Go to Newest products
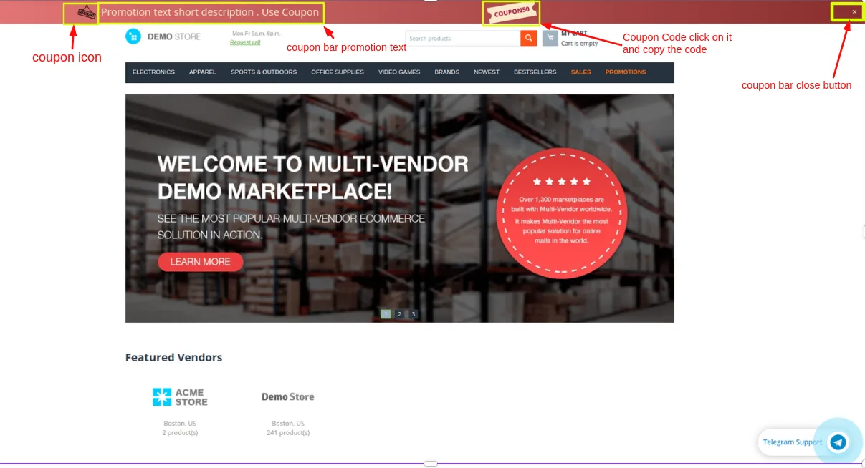The width and height of the screenshot is (865, 468). click(x=487, y=72)
